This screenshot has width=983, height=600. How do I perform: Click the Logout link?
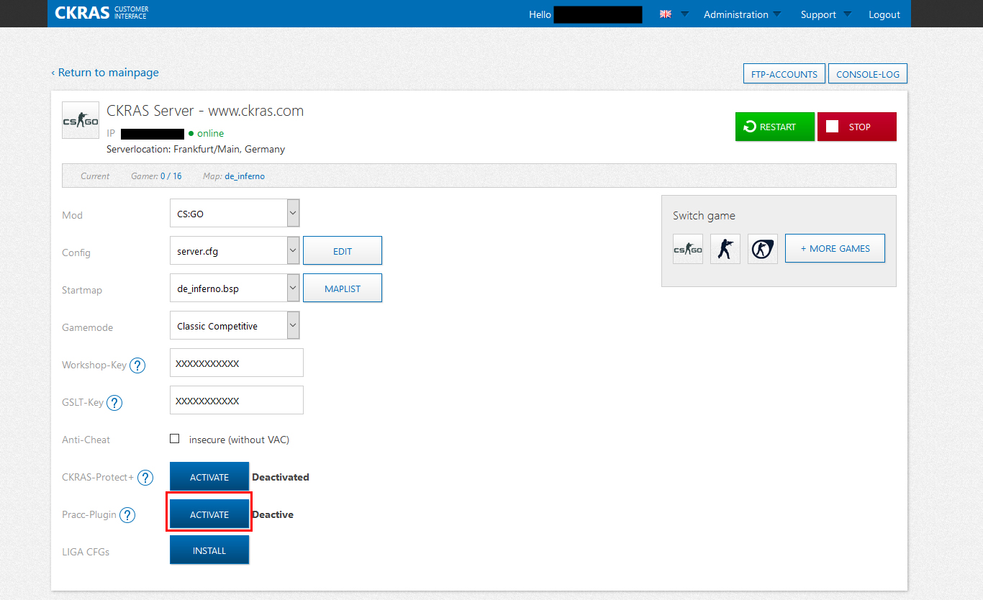click(884, 14)
